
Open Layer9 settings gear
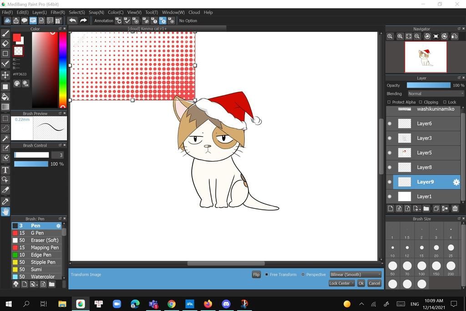click(x=456, y=182)
